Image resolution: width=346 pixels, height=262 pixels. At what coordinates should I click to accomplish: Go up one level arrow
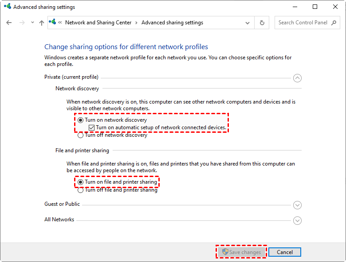(x=42, y=23)
